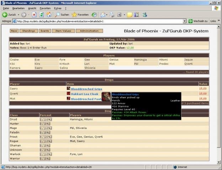Viewport: 222px width, 170px height.
Task: Click the Administration button
Action: coord(89,31)
